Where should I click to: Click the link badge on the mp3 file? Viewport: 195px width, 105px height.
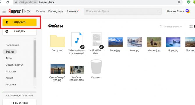coord(82,47)
